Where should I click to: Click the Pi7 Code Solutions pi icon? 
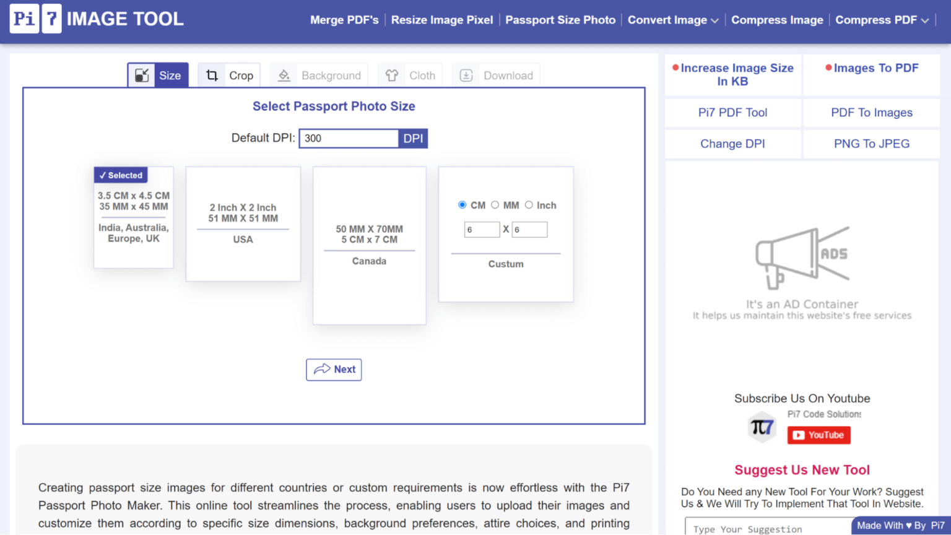point(762,427)
